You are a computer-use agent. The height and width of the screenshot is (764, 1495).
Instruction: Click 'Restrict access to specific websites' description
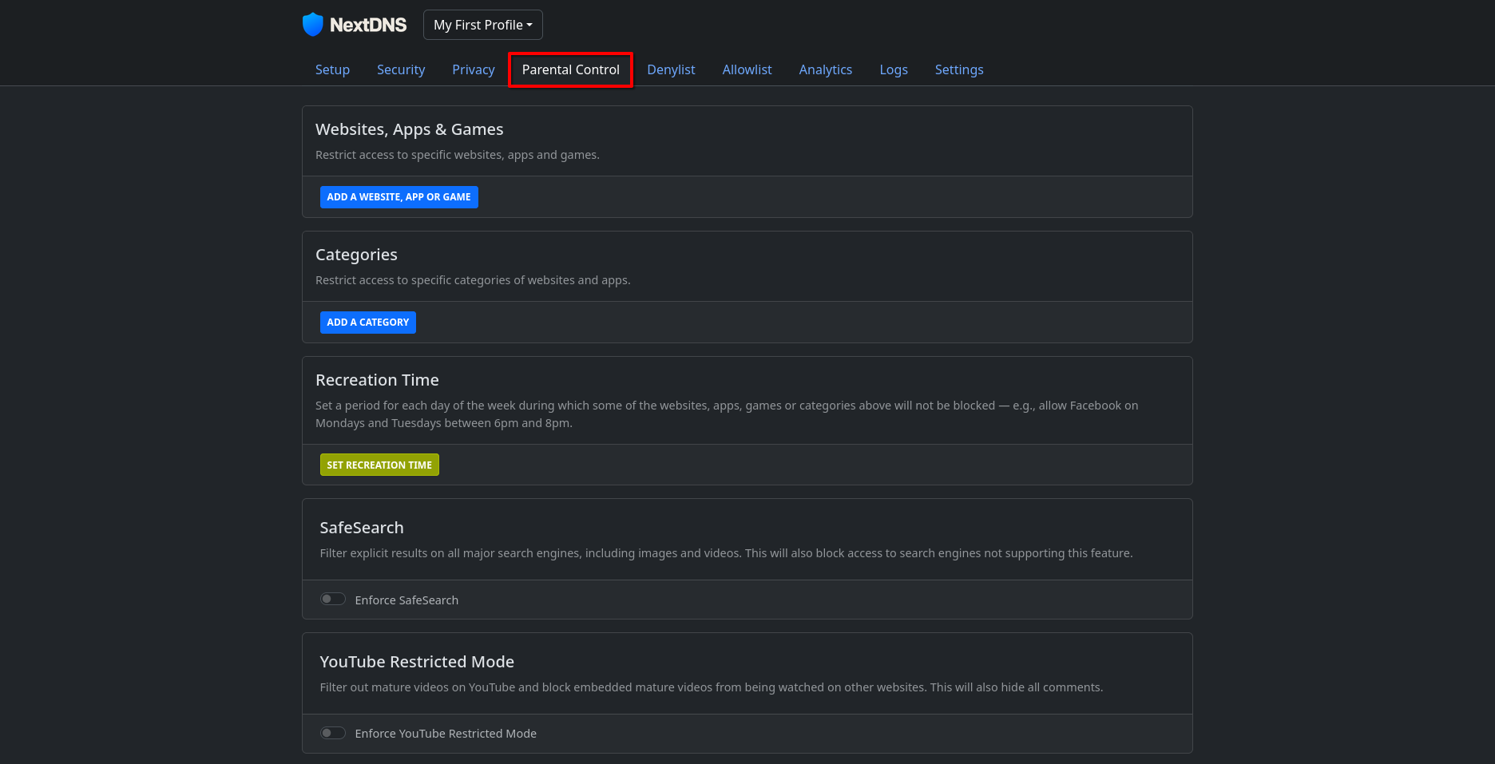point(458,155)
